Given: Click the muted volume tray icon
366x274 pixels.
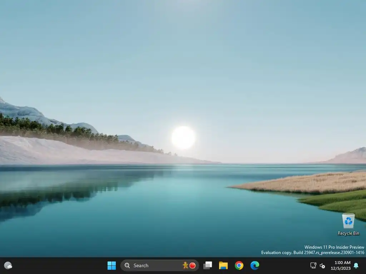Looking at the screenshot, I should coord(322,265).
